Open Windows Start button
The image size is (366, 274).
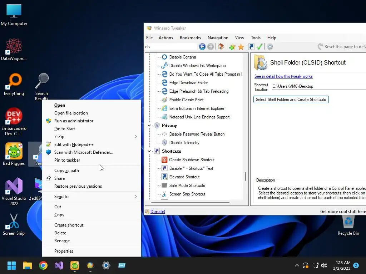(11, 265)
